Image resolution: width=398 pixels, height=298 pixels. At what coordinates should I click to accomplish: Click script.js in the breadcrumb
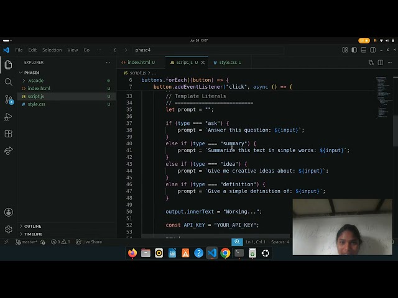(137, 73)
